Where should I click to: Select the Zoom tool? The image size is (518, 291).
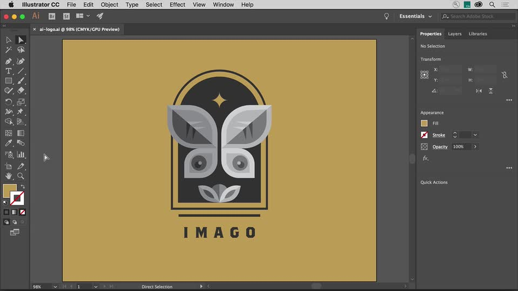[21, 176]
